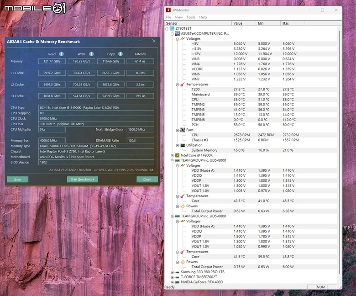The width and height of the screenshot is (356, 296).
Task: Click second TEAMGROUP UD5-8000 memory icon
Action: [x=178, y=216]
